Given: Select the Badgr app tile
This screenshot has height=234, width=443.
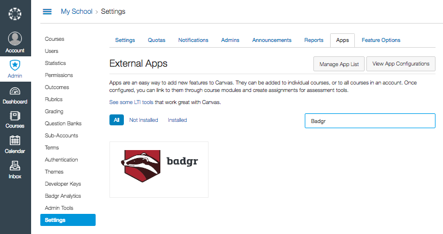Looking at the screenshot, I should click(158, 169).
